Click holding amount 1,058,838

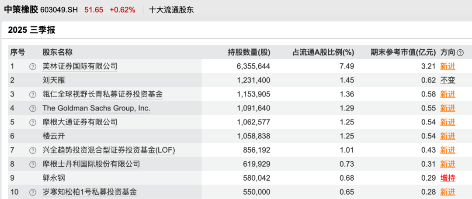point(254,136)
